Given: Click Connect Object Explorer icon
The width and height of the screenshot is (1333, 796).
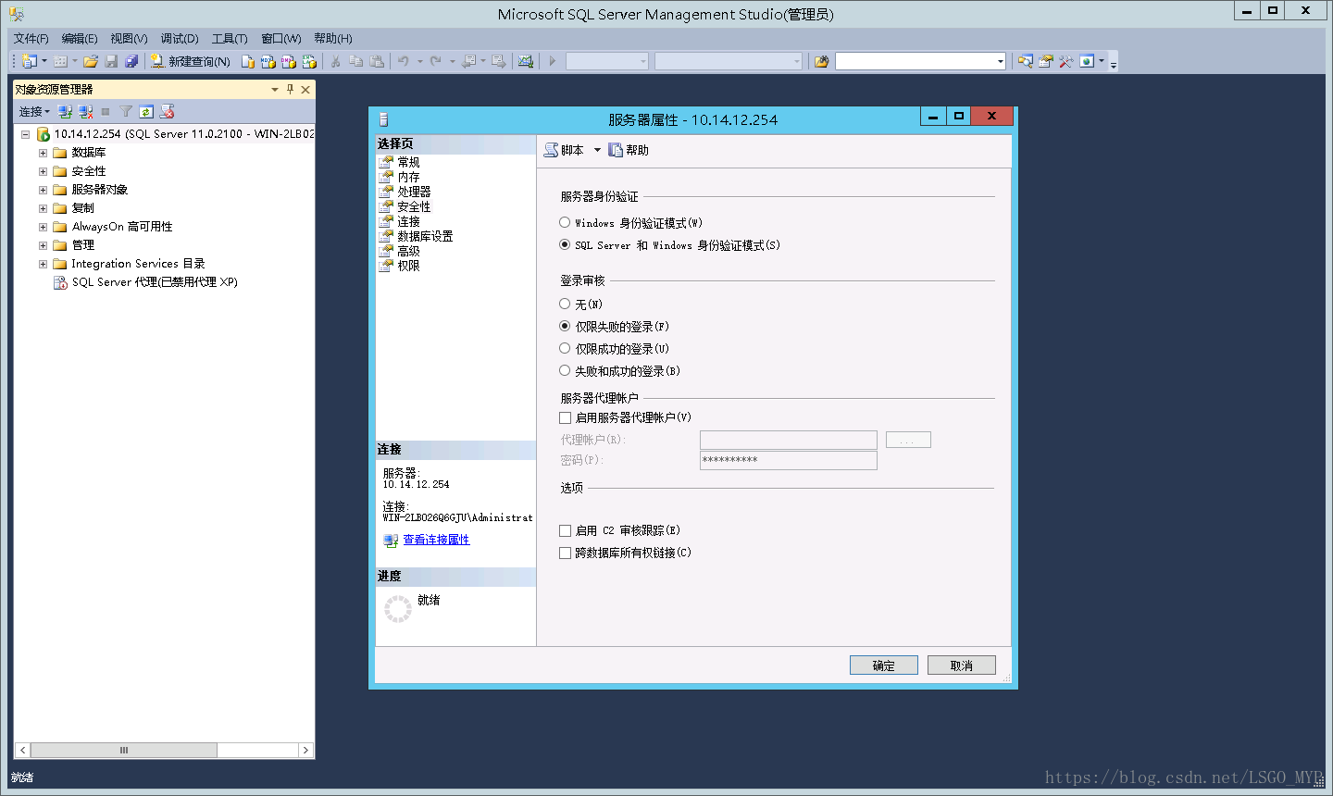Looking at the screenshot, I should tap(65, 111).
